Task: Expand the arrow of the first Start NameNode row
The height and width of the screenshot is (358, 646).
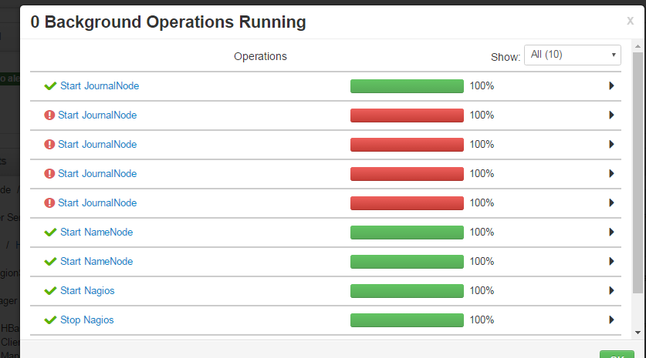Action: point(611,233)
